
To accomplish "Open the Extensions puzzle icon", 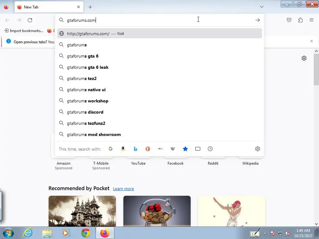I will pos(300,20).
